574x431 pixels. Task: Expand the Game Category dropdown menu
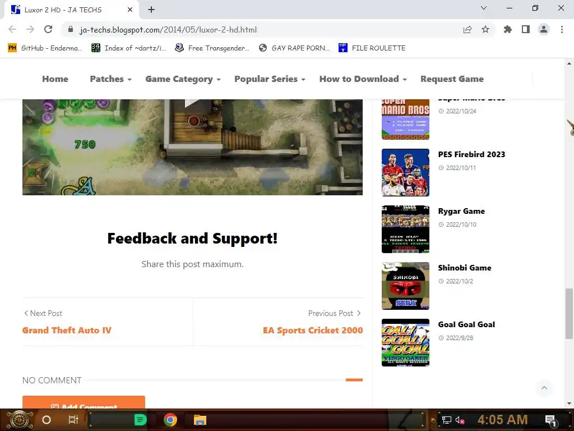point(183,79)
